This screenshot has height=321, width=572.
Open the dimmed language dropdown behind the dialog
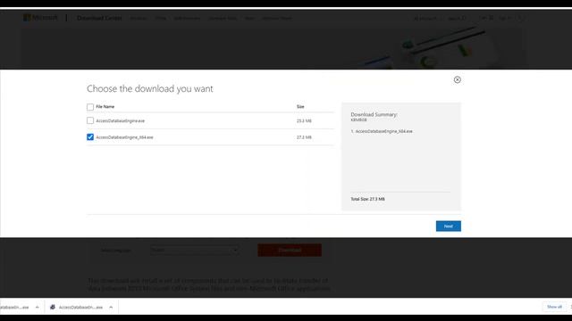click(195, 250)
